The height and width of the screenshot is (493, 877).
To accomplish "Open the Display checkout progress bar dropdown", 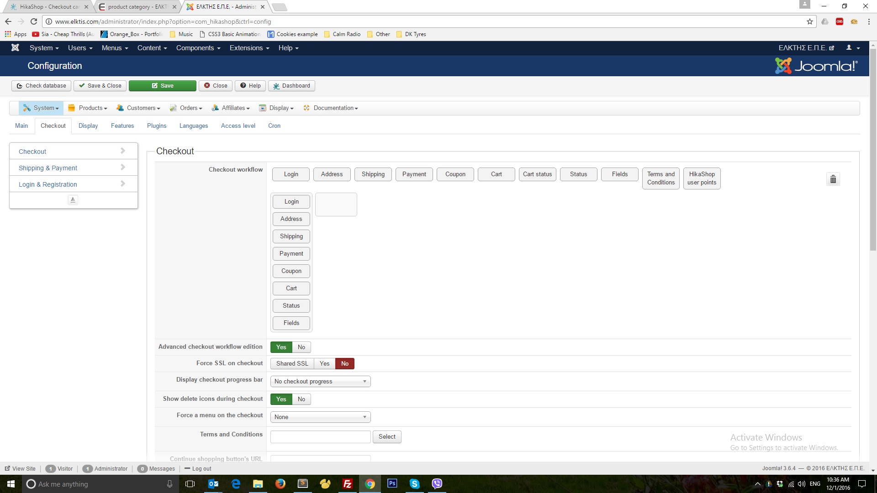I will [320, 381].
